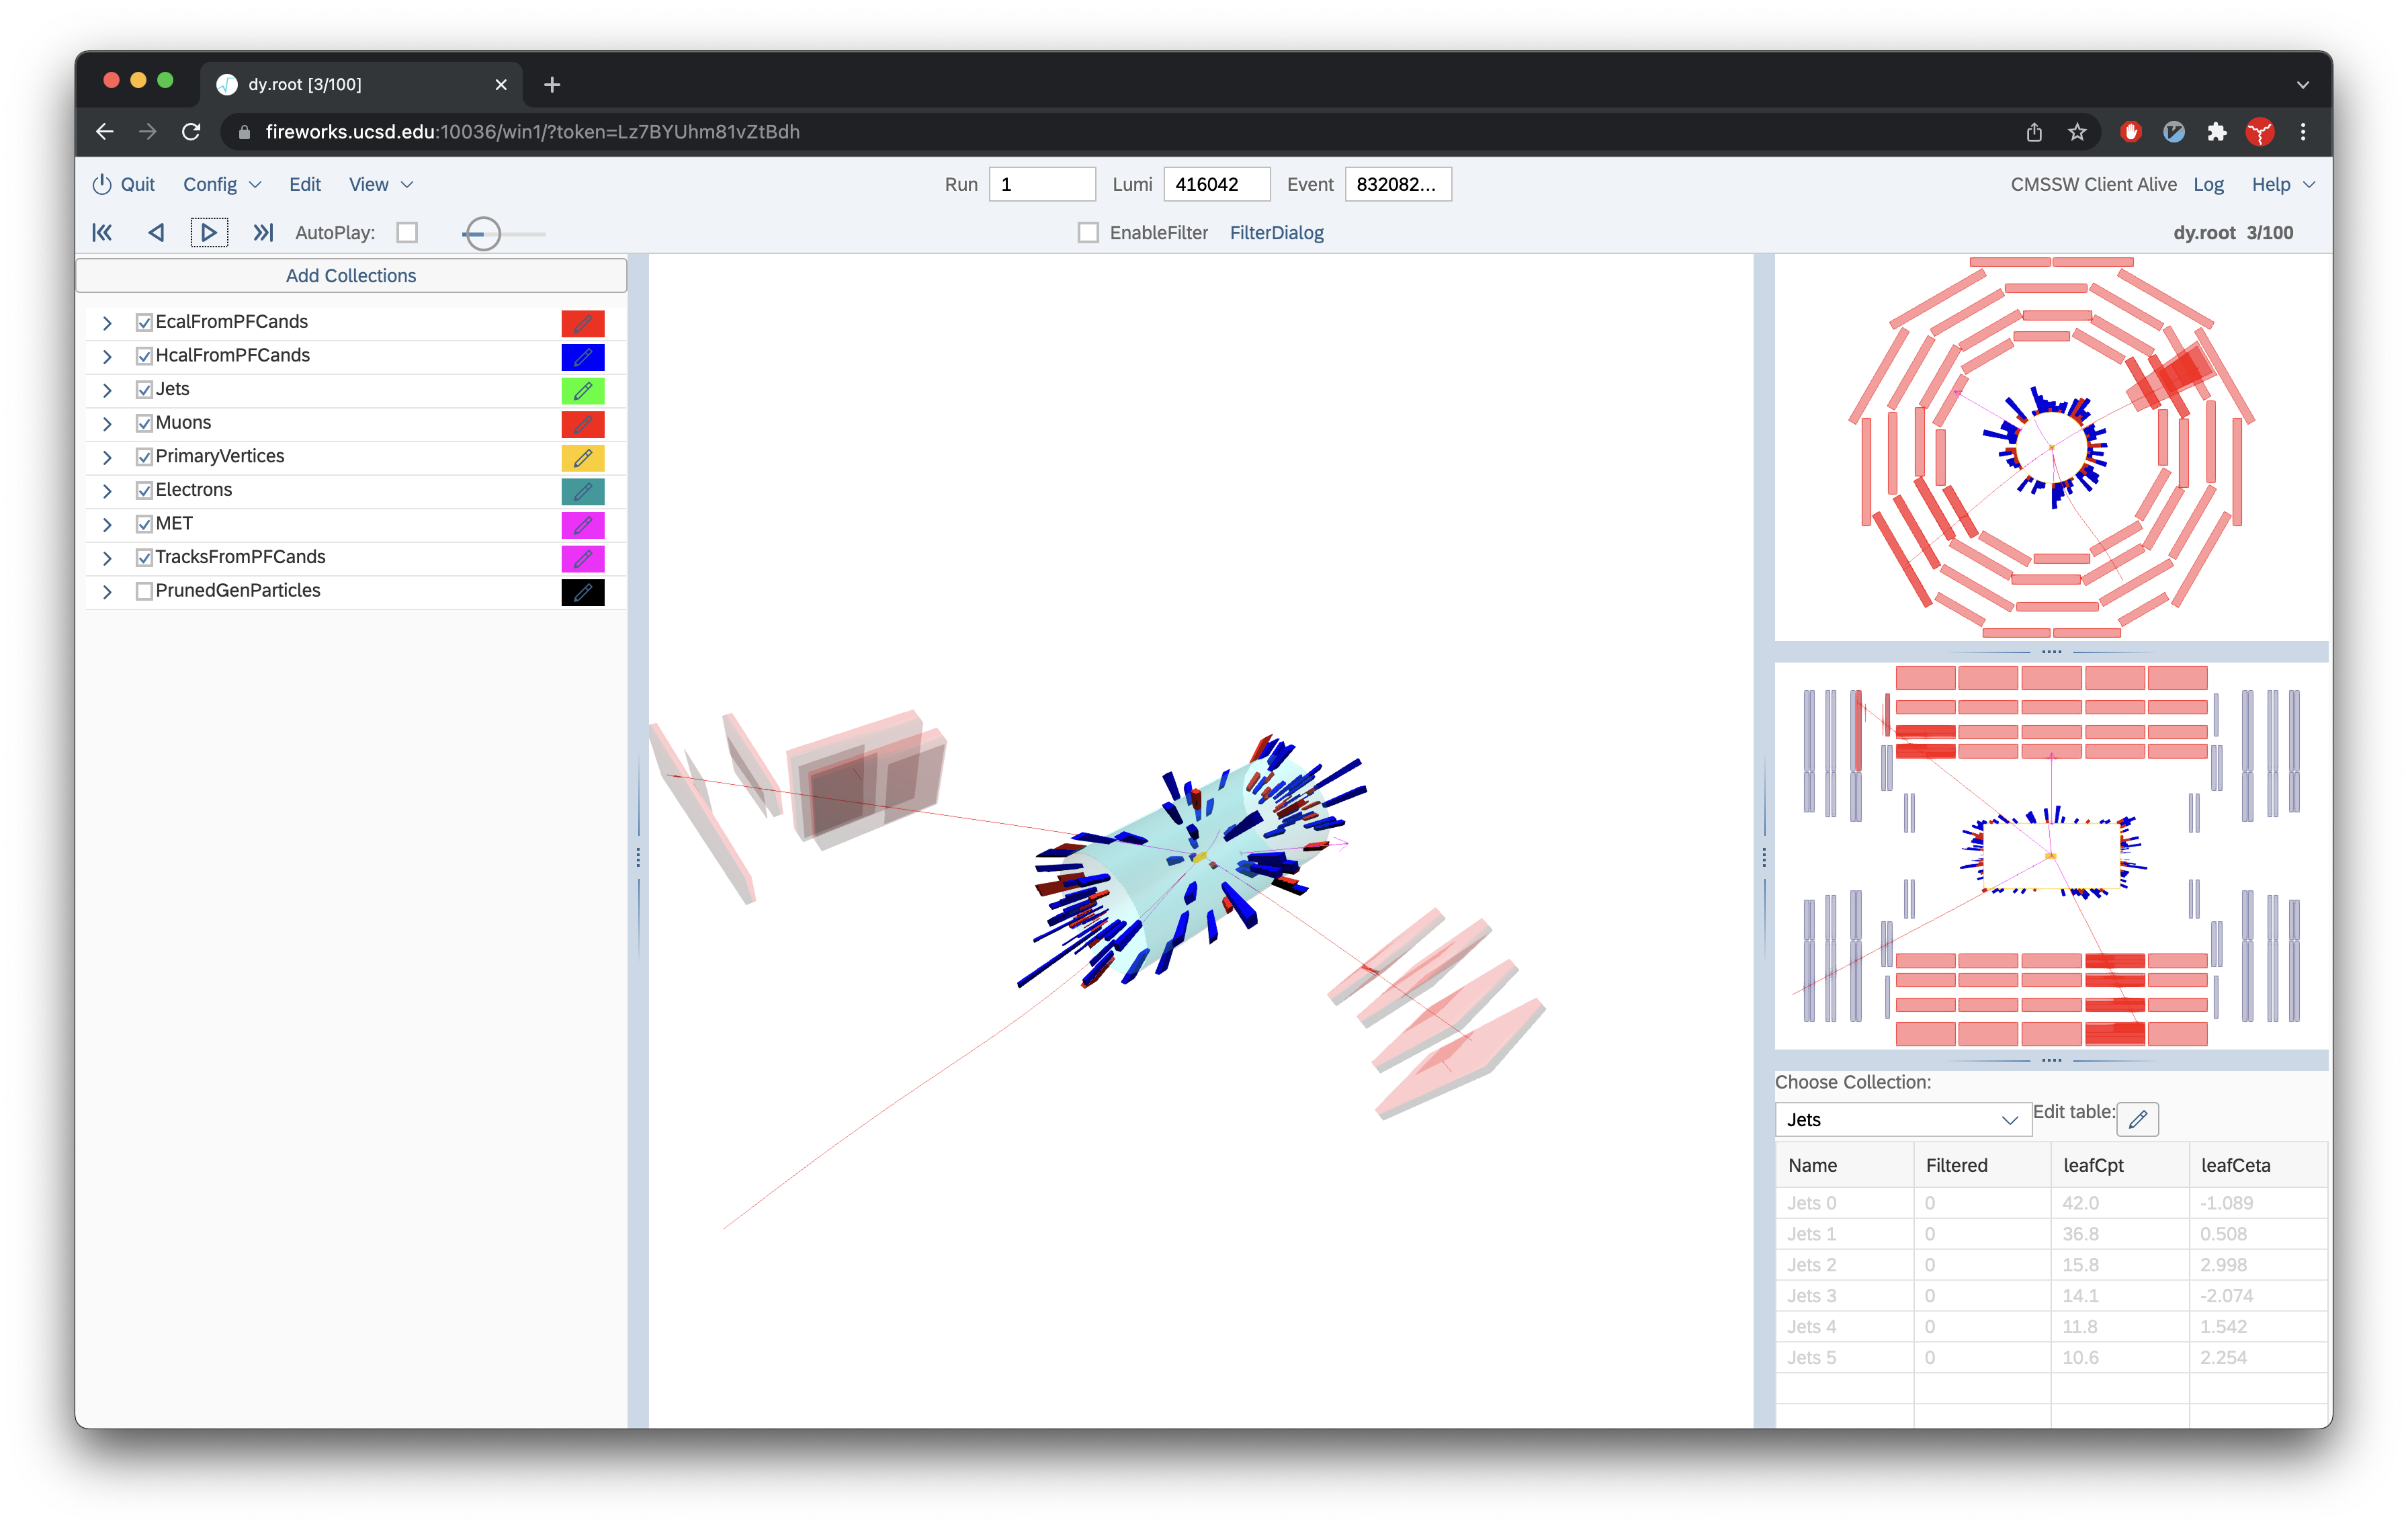The width and height of the screenshot is (2408, 1528).
Task: Sort by the leafCpt column header
Action: pos(2119,1165)
